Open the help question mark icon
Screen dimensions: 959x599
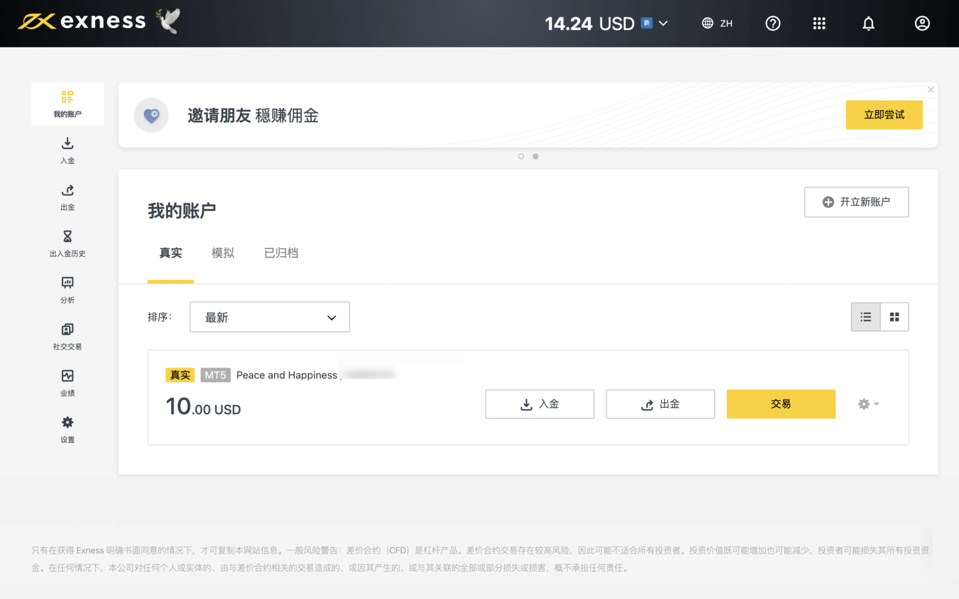(x=772, y=24)
